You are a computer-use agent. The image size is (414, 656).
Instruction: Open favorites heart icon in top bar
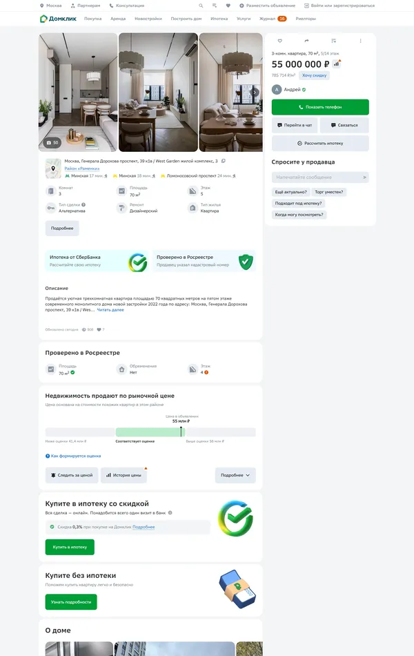coord(228,6)
